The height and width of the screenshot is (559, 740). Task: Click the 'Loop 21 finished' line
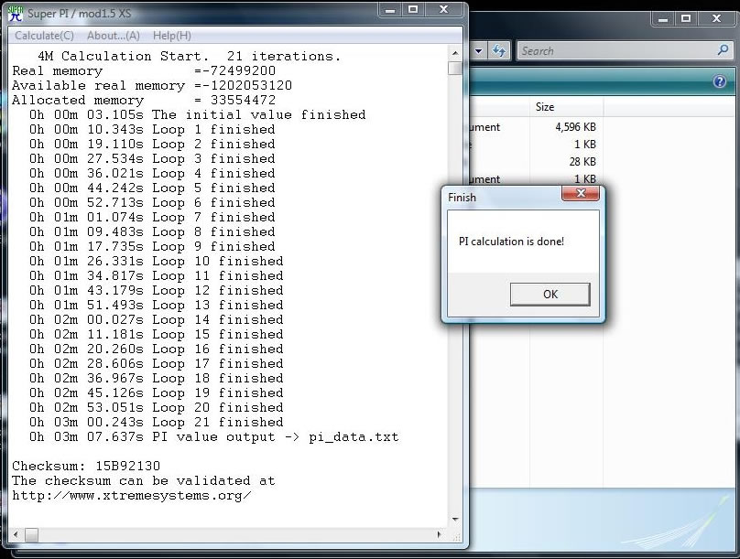(157, 423)
